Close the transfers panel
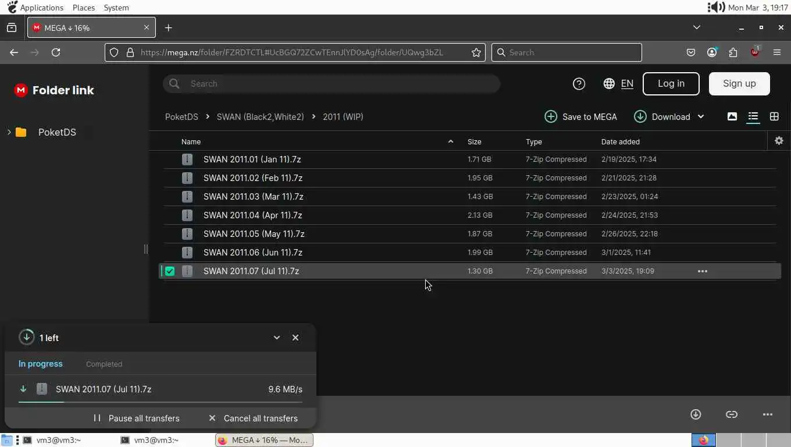Image resolution: width=791 pixels, height=447 pixels. (x=295, y=338)
